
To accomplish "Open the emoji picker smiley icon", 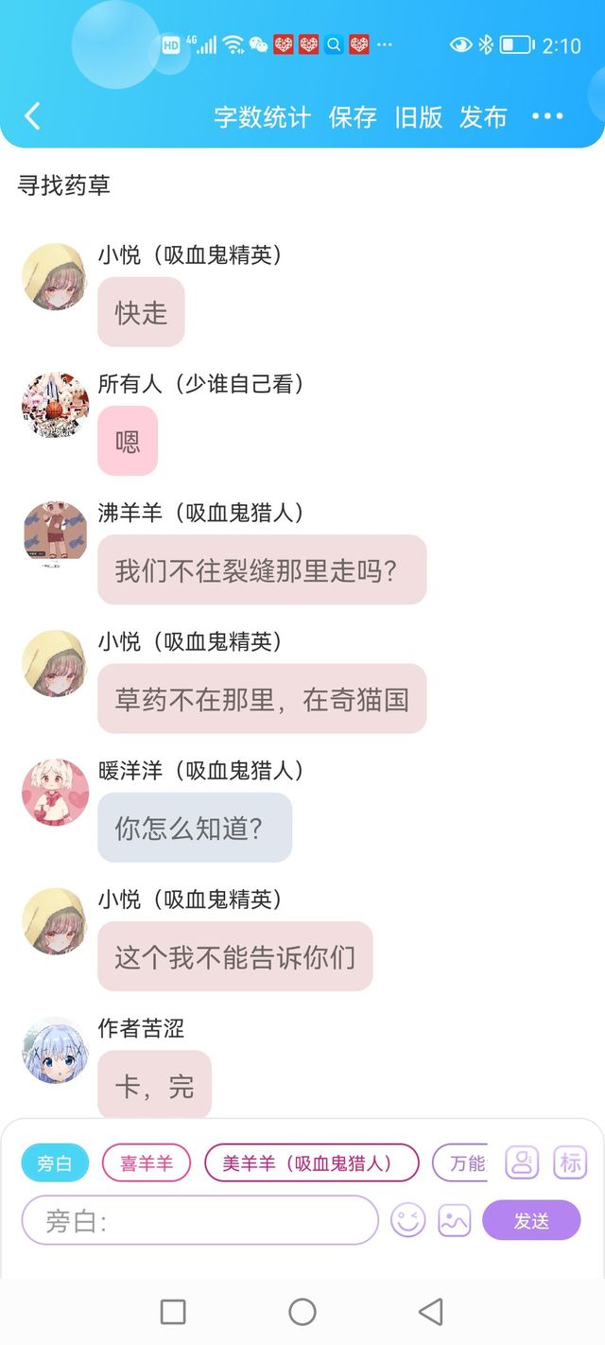I will coord(408,1220).
